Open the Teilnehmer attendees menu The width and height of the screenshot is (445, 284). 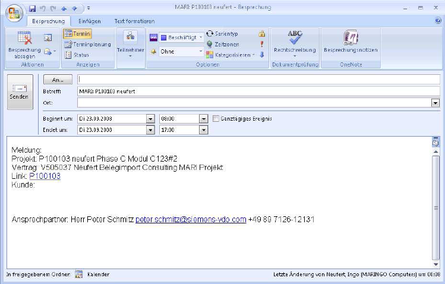click(x=130, y=42)
